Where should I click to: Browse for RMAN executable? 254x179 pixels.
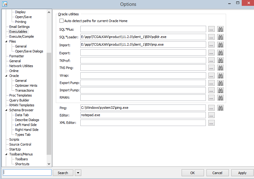[x=211, y=98]
